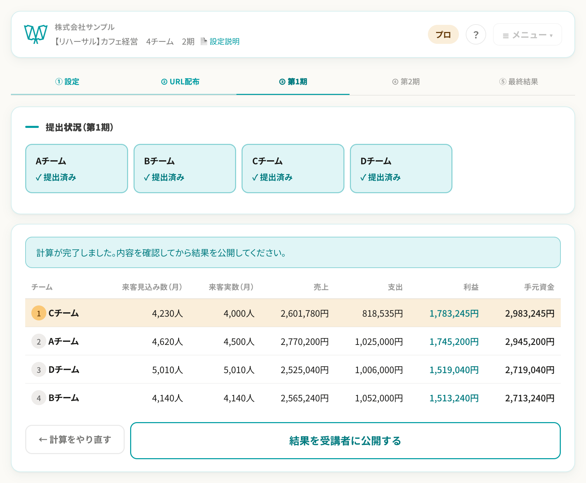
Task: Click the cash value 2,713,240円
Action: coord(530,398)
